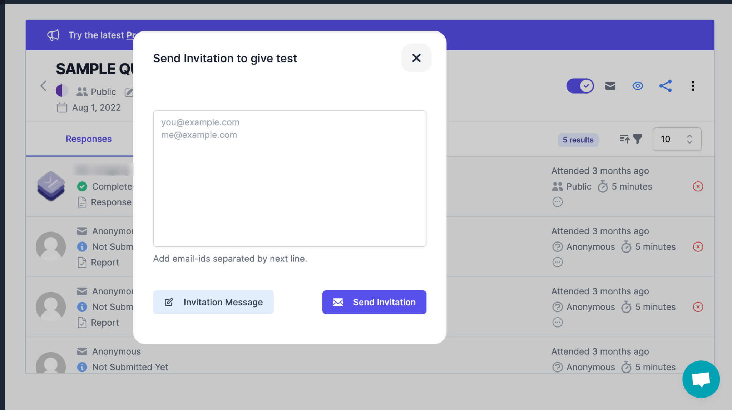Click the filter funnel icon near 5 results

pos(639,139)
